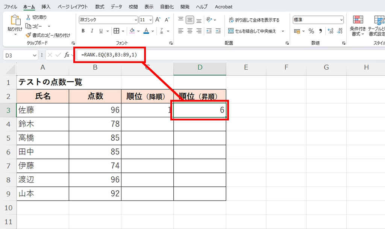Open the Number (数値) dialog launcher

pyautogui.click(x=344, y=43)
